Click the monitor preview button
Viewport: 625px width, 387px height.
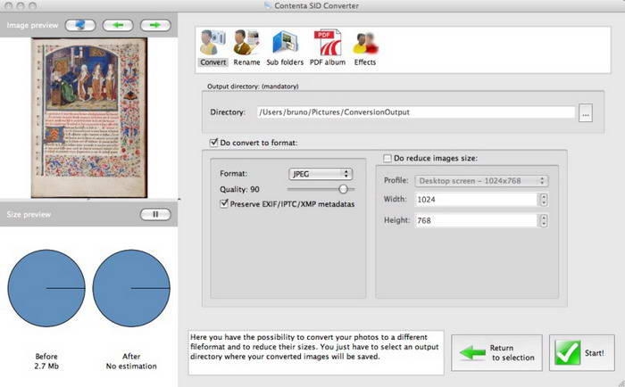click(80, 25)
